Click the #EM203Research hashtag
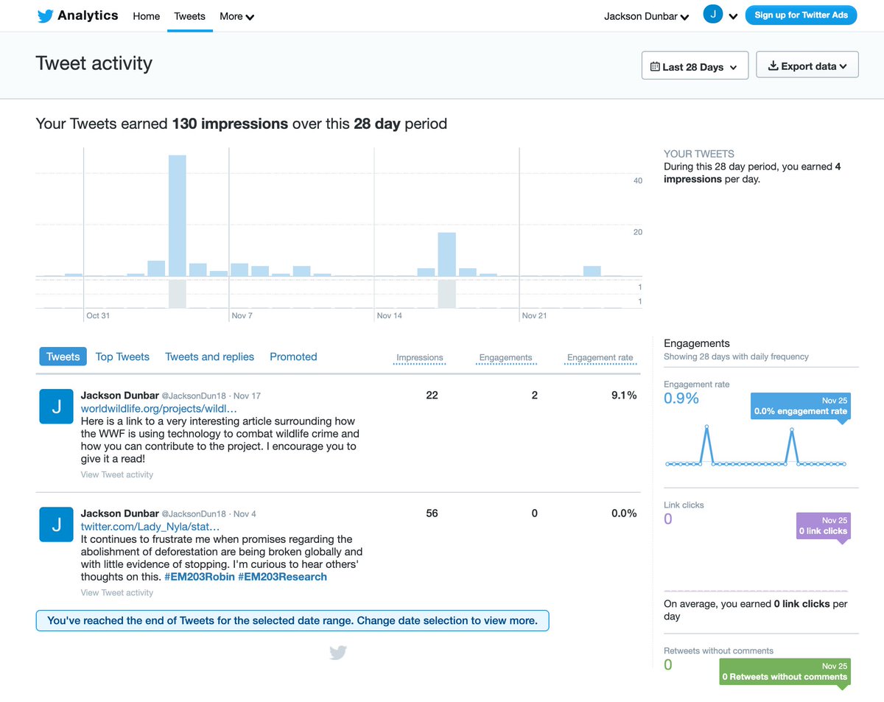This screenshot has height=702, width=884. pyautogui.click(x=282, y=577)
